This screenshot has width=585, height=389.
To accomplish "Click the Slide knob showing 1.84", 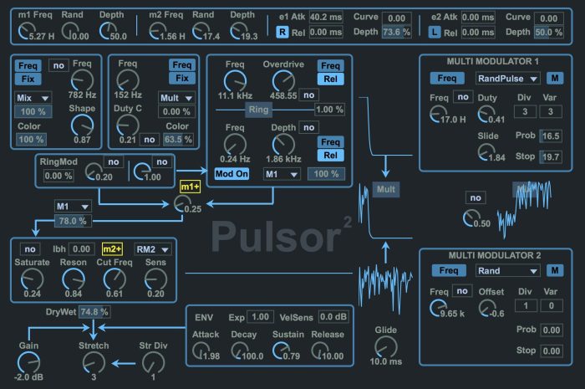I will point(486,152).
